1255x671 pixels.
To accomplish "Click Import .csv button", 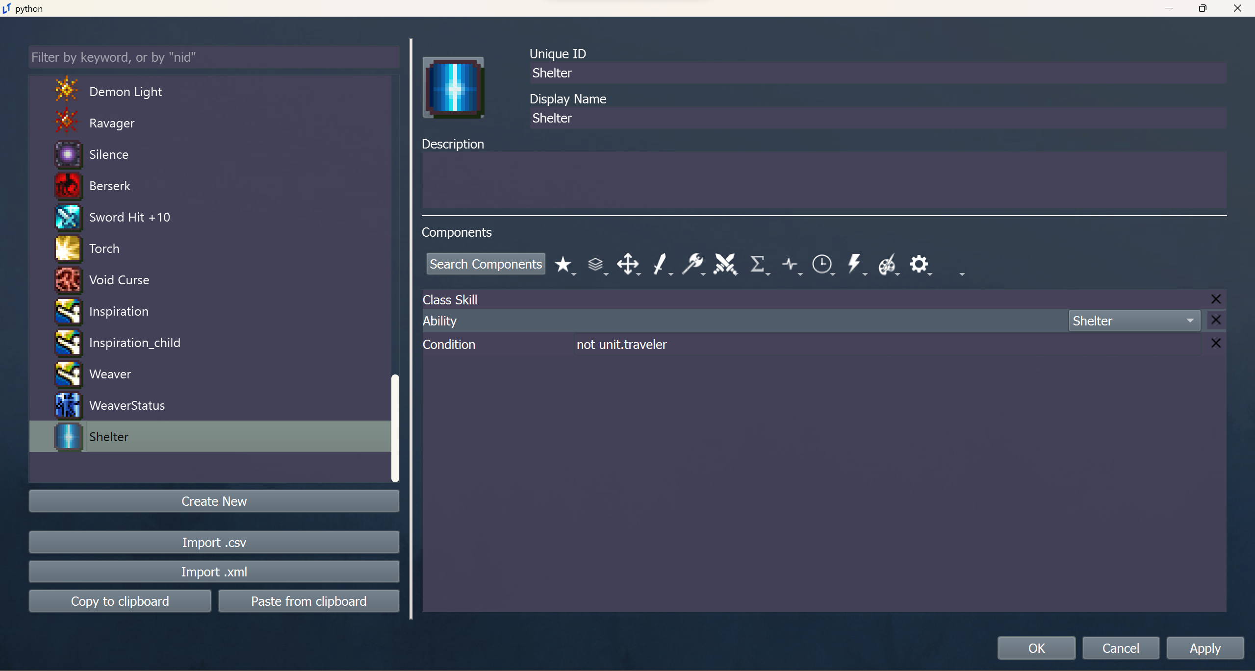I will pyautogui.click(x=214, y=542).
